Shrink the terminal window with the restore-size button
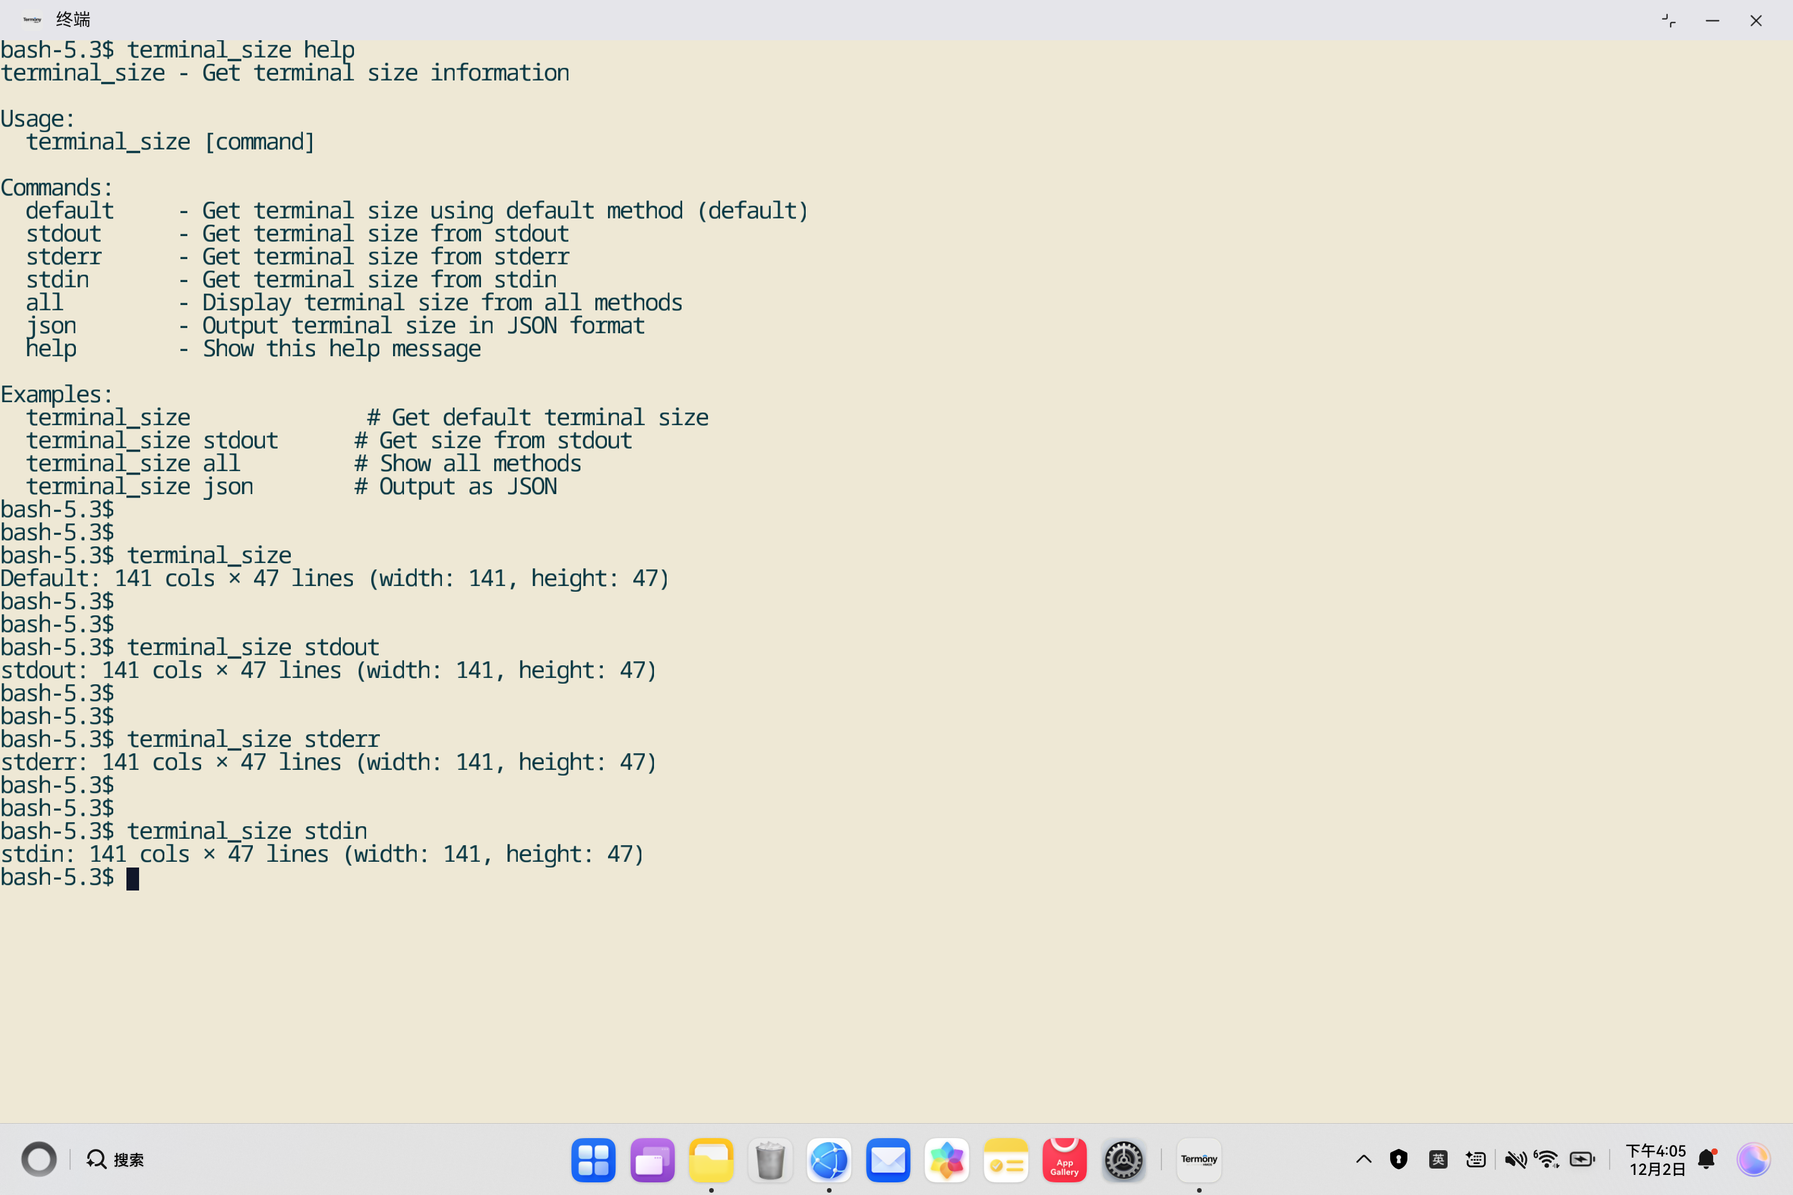1793x1195 pixels. coord(1669,21)
